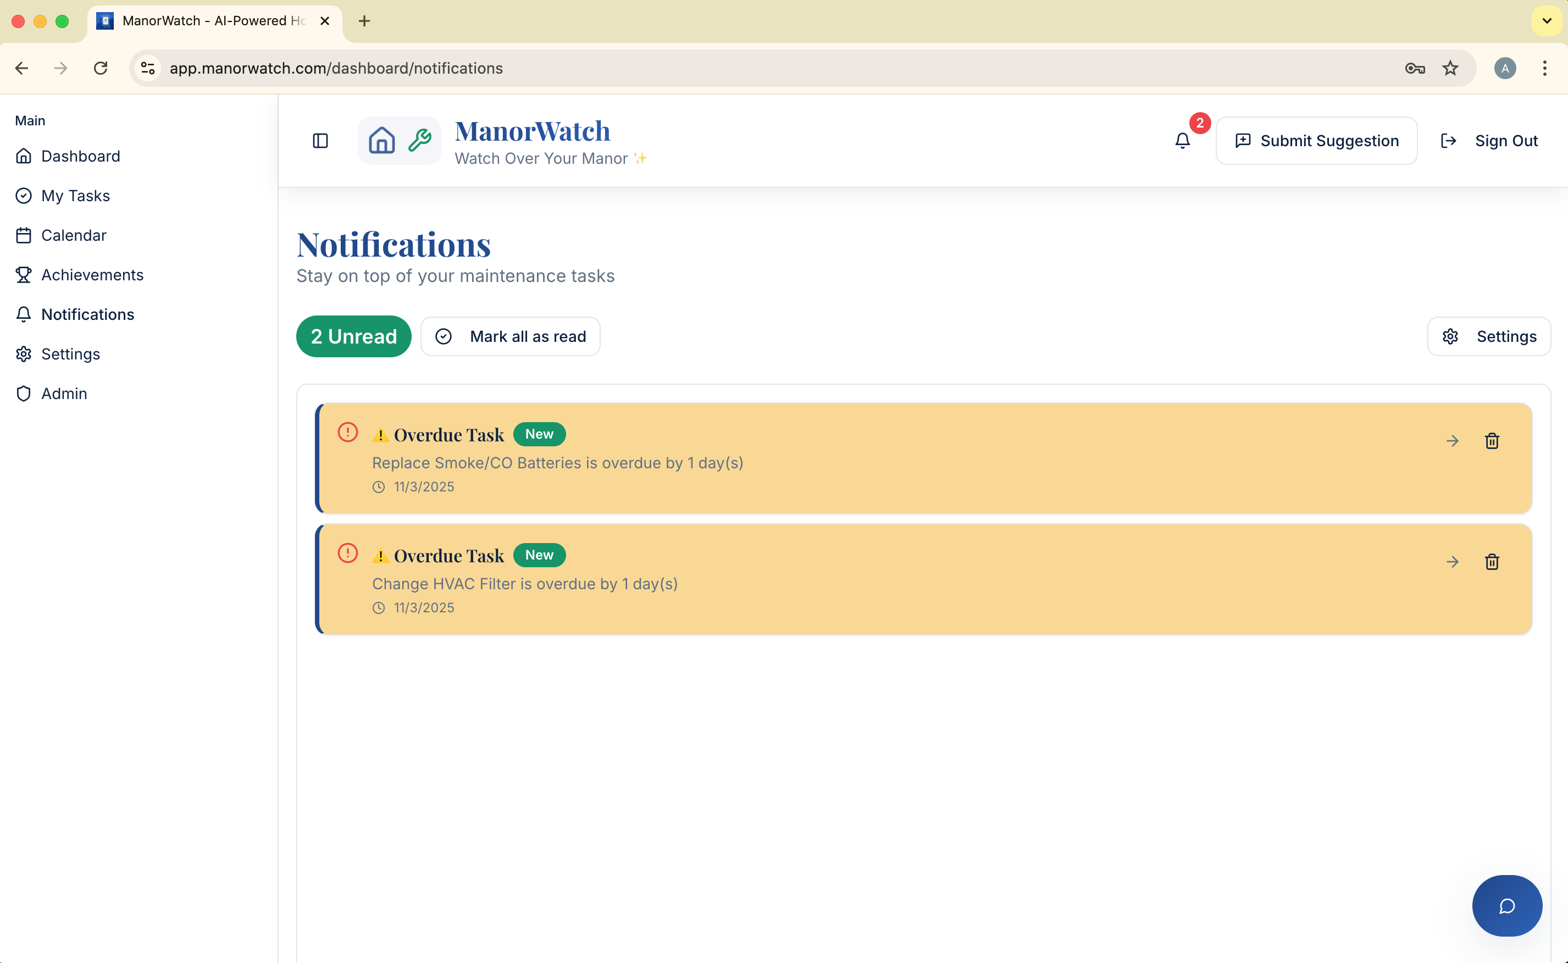Screen dimensions: 1568x963
Task: Open the HVAC Filter task arrow
Action: click(1452, 562)
